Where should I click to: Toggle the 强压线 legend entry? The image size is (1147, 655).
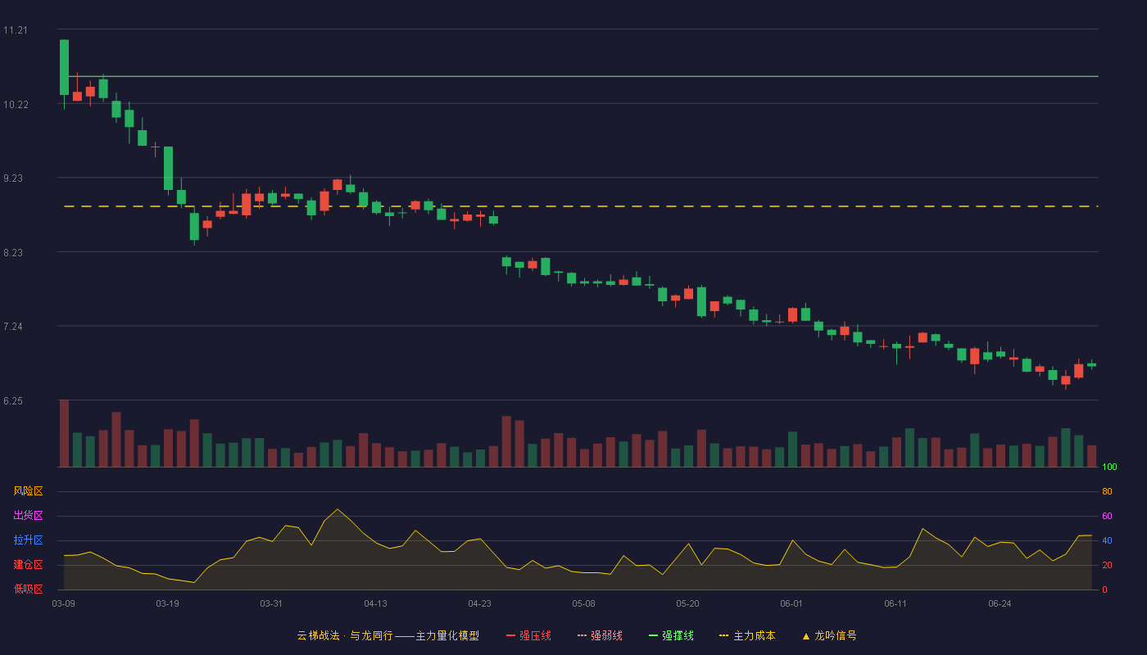tap(528, 635)
